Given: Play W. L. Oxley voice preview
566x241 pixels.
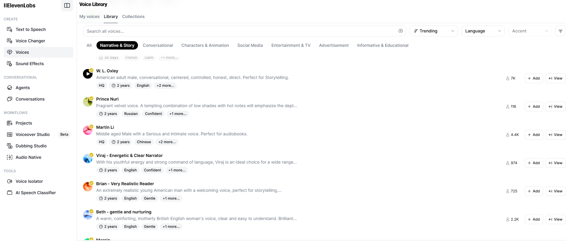Looking at the screenshot, I should [x=88, y=74].
